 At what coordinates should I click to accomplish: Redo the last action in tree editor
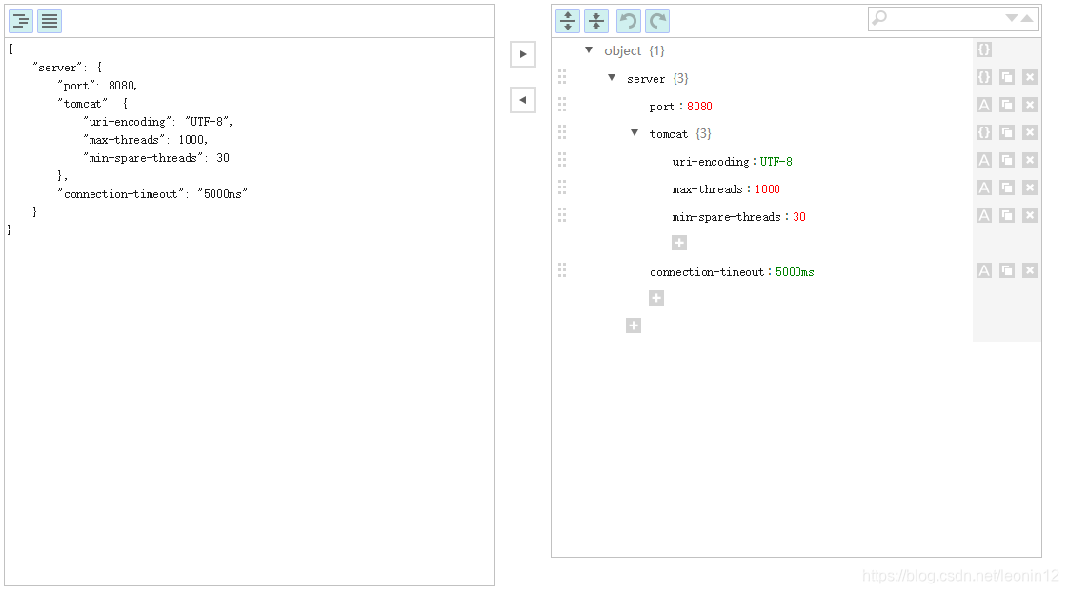point(657,21)
